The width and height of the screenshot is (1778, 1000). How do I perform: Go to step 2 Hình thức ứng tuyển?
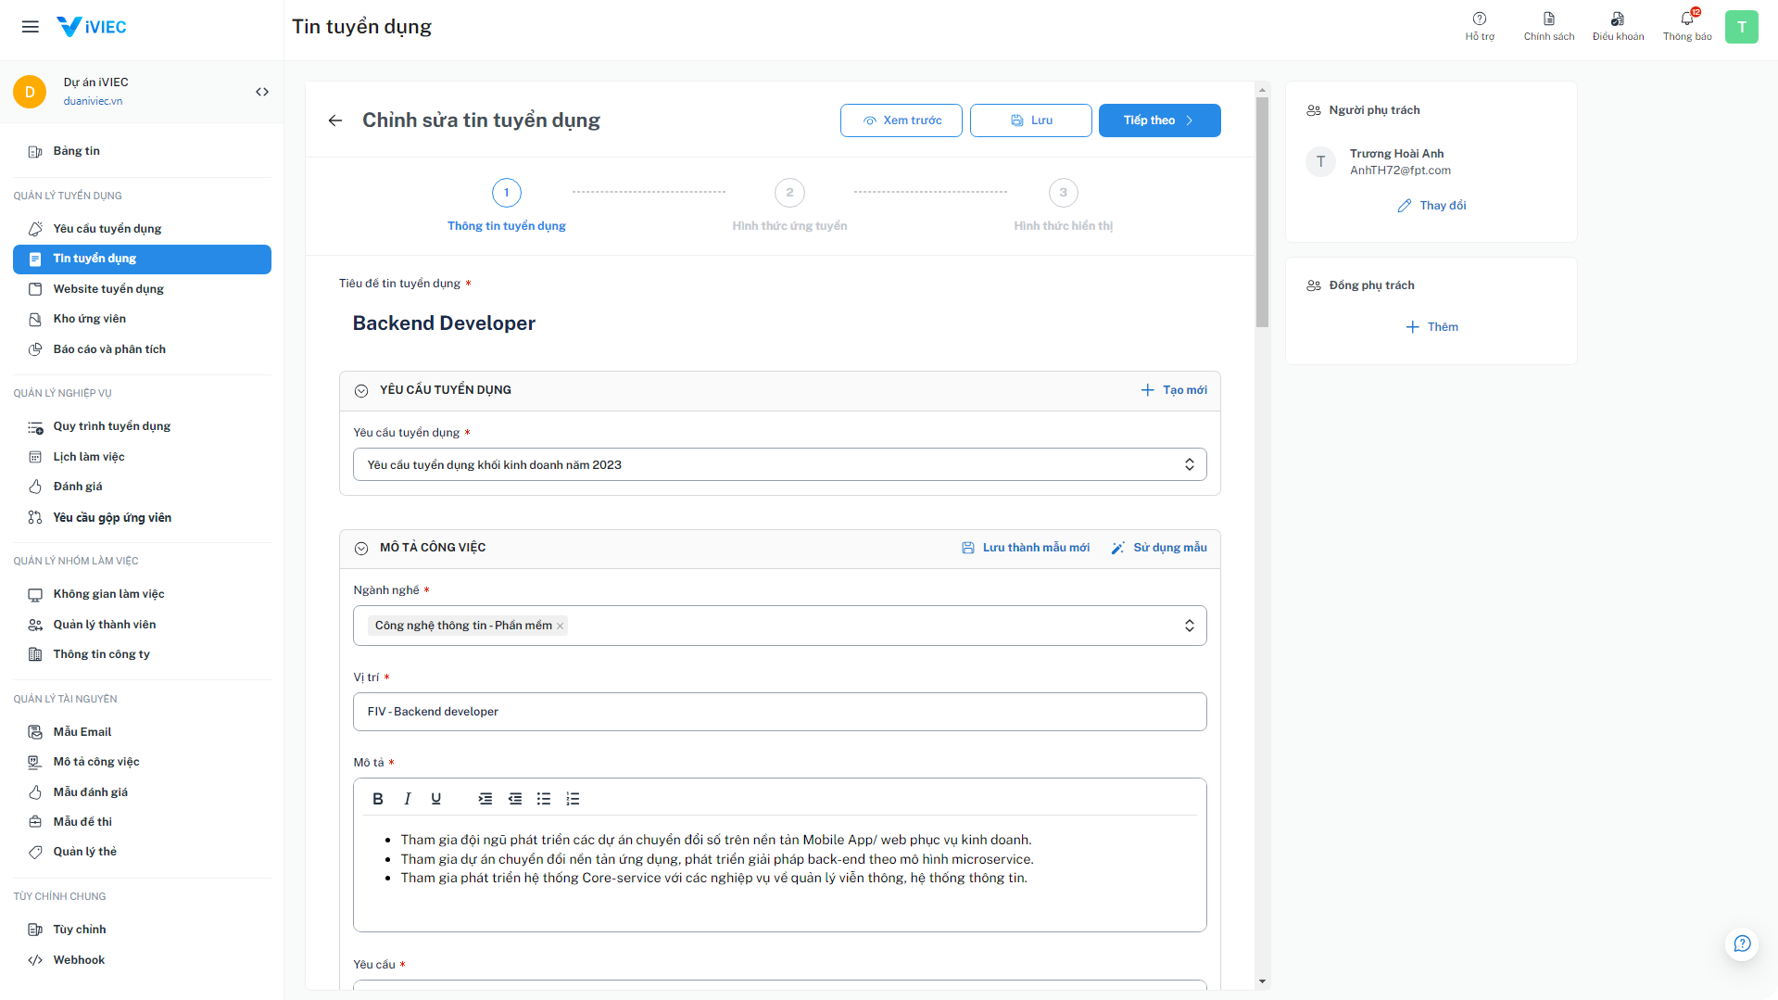click(x=789, y=193)
